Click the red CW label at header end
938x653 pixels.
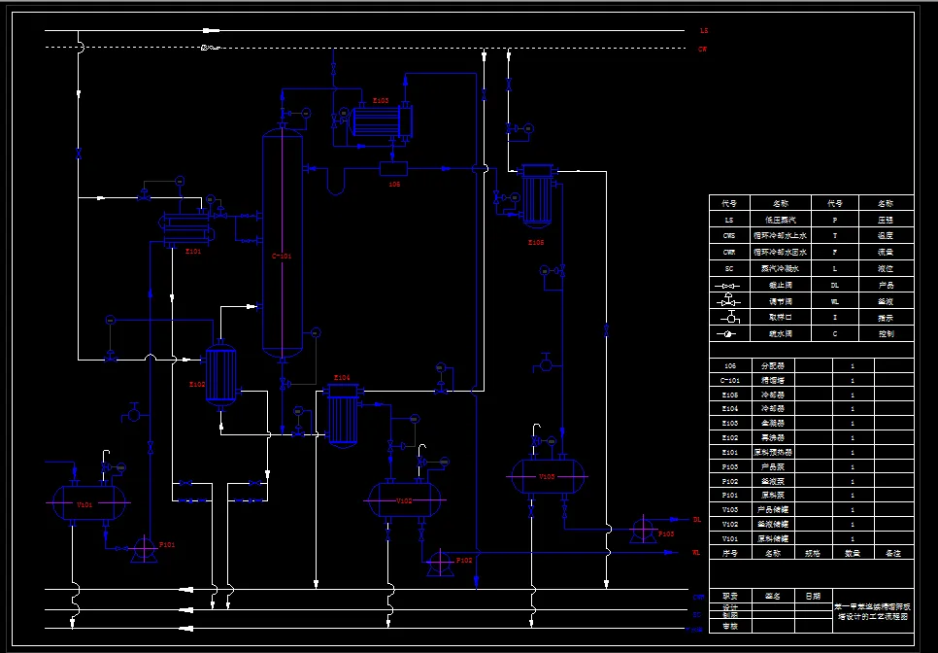pyautogui.click(x=702, y=50)
